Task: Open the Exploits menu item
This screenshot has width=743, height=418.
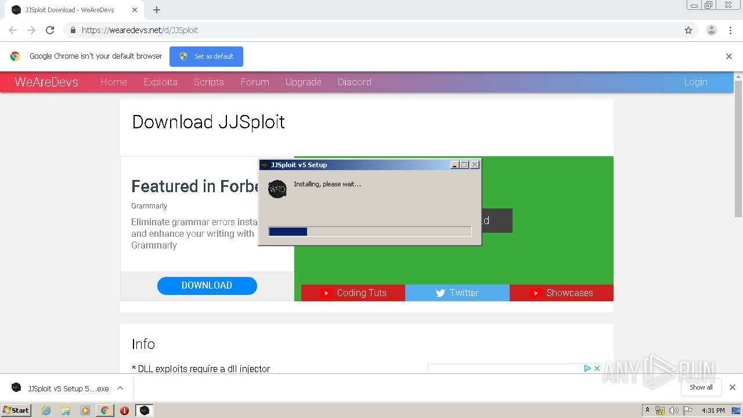Action: pyautogui.click(x=161, y=82)
